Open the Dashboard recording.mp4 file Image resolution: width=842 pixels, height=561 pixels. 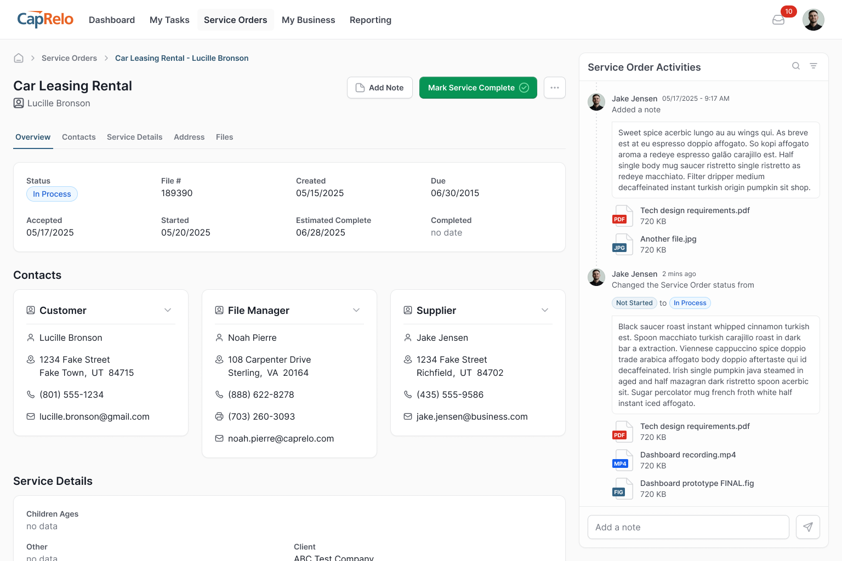[x=687, y=455]
